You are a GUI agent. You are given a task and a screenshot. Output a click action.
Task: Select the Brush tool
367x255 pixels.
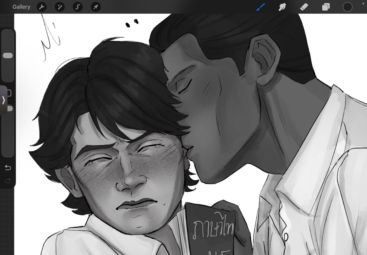261,7
